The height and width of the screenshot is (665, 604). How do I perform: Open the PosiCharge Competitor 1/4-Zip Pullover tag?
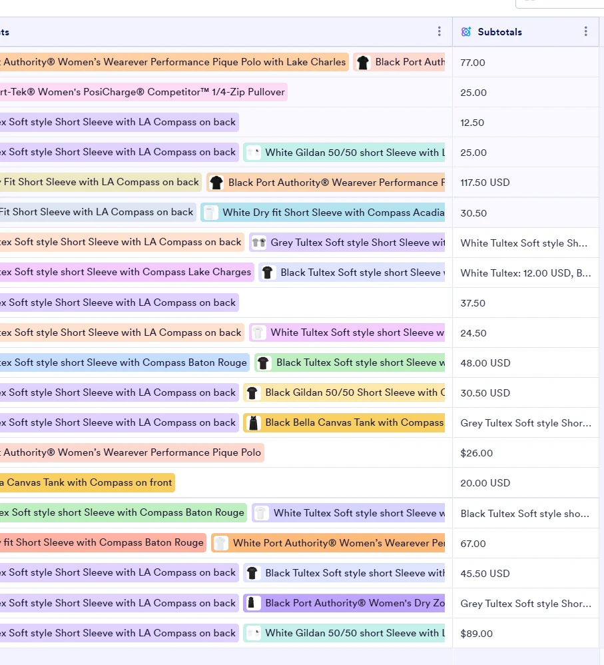[x=144, y=92]
